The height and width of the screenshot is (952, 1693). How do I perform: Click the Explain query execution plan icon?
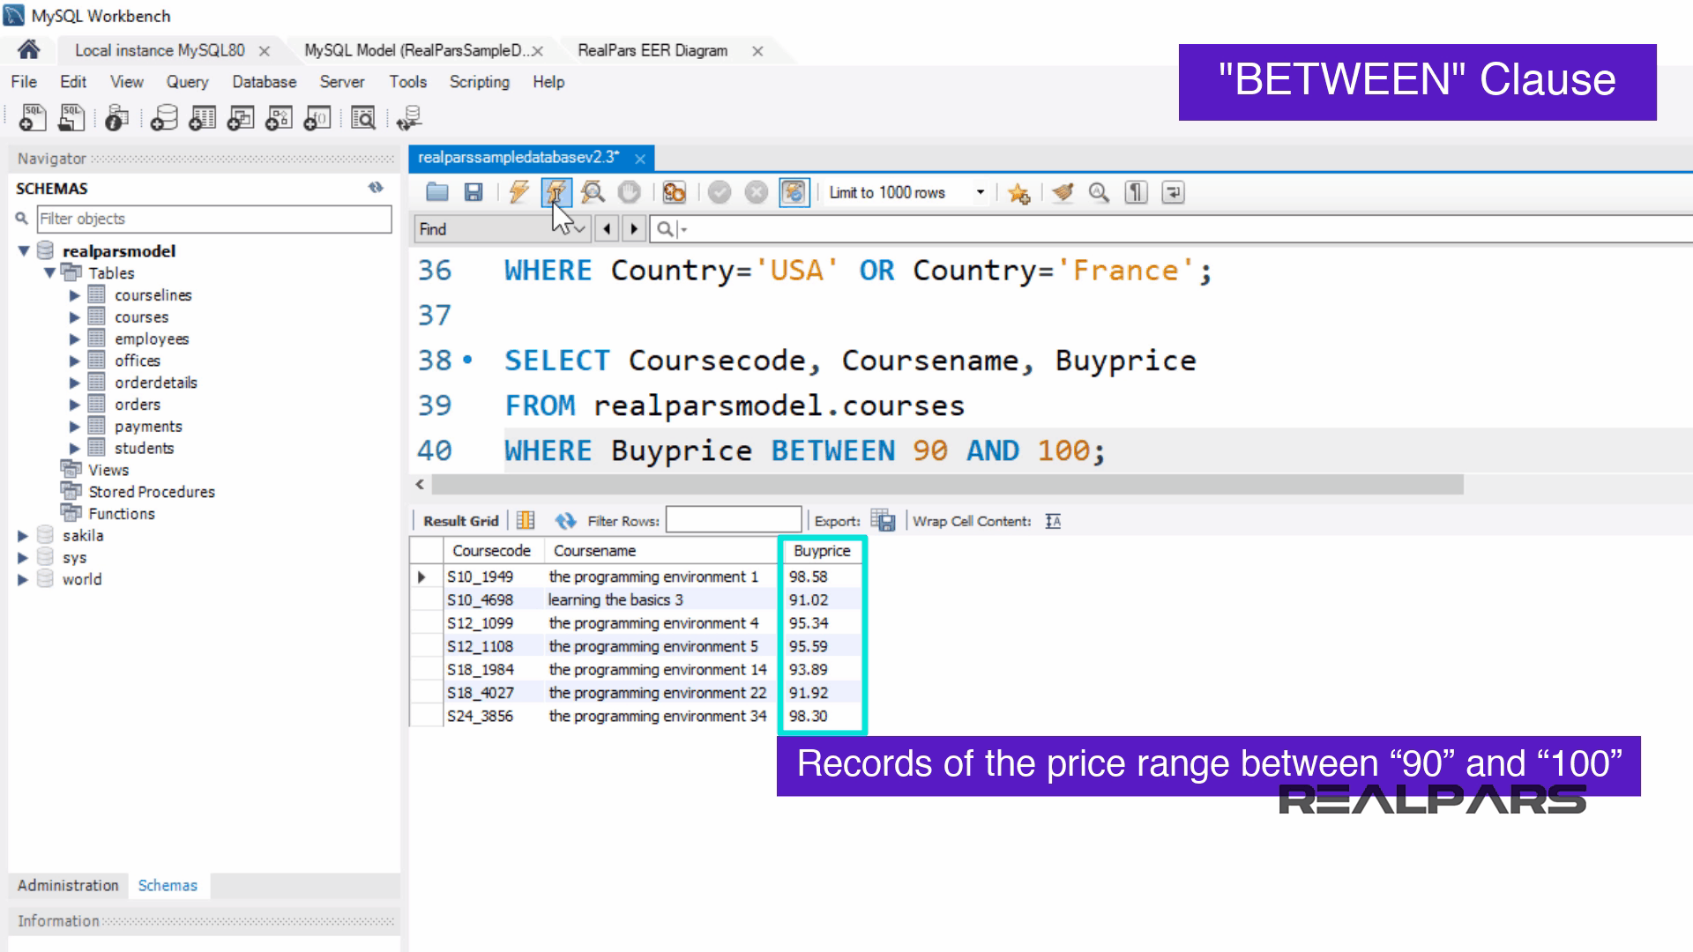(592, 192)
